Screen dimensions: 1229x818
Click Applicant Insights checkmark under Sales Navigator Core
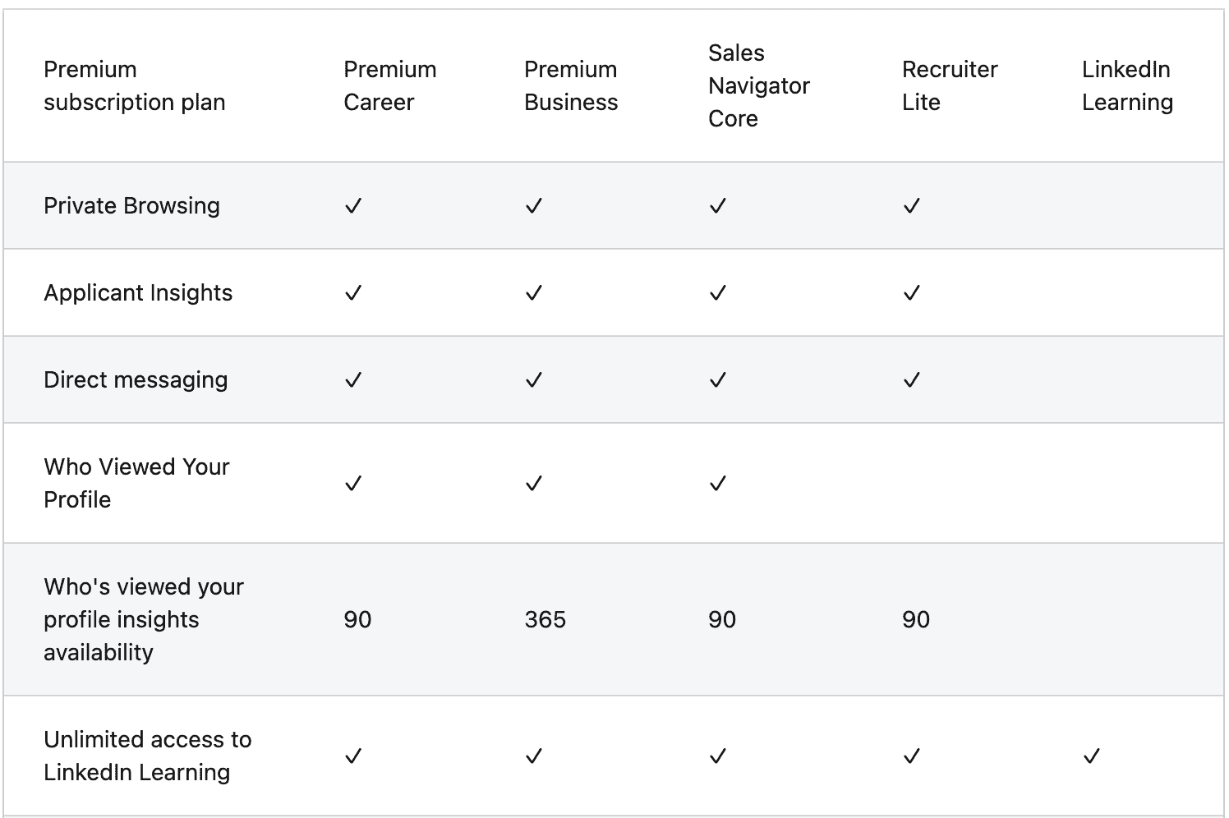tap(718, 293)
